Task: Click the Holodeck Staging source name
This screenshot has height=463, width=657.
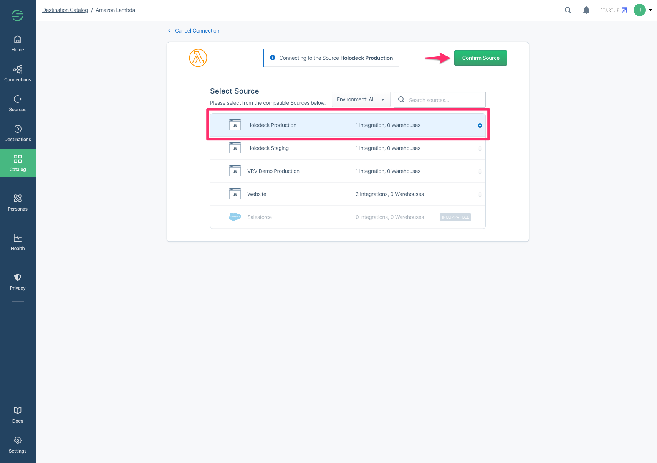Action: point(268,148)
